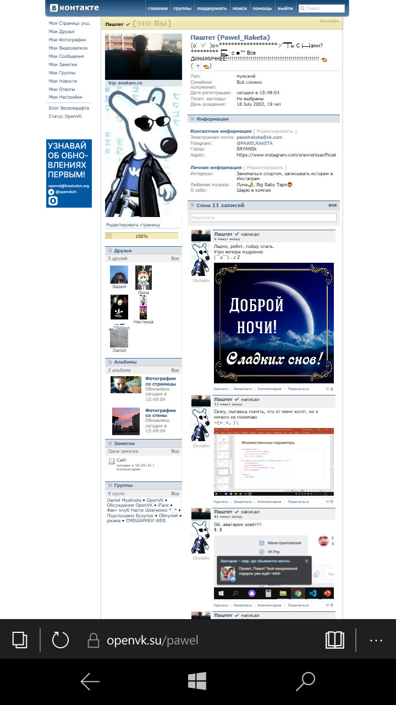Open friend Вадим's avatar
Screen dimensions: 396x705
tap(119, 274)
